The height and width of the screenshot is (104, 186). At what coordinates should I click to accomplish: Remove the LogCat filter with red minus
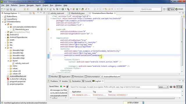click(64, 86)
